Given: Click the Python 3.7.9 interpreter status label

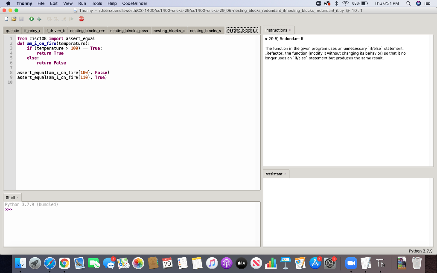Looking at the screenshot, I should click(x=420, y=251).
